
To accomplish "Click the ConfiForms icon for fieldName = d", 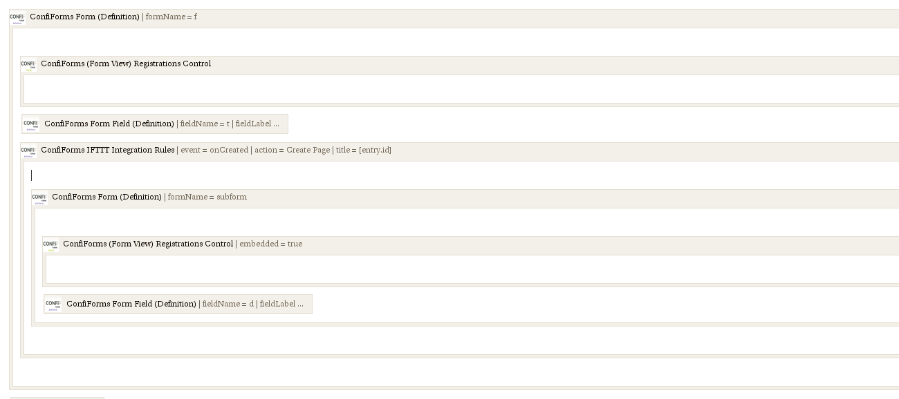I will coord(53,304).
